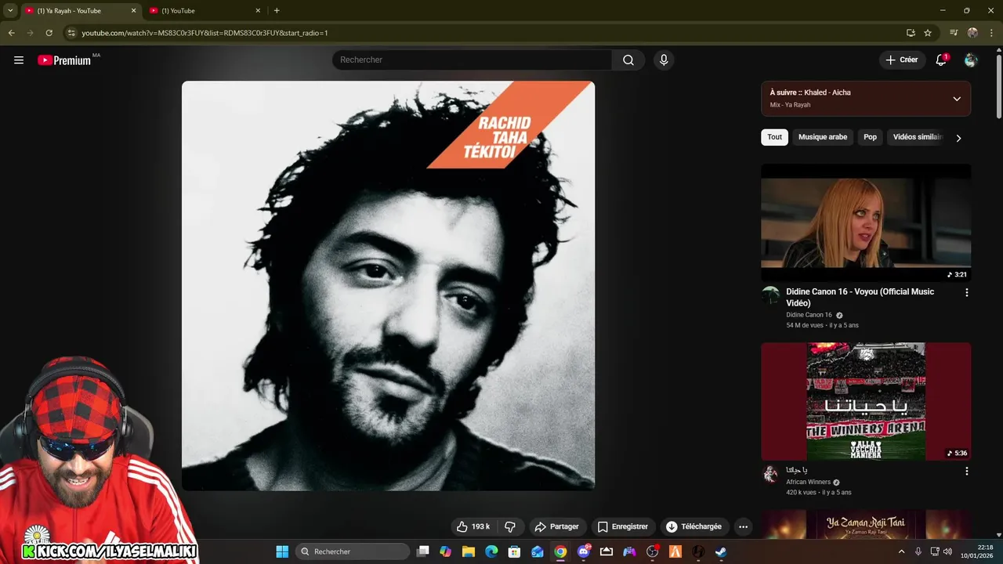The image size is (1003, 564).
Task: Open Discord from the taskbar
Action: 584,551
